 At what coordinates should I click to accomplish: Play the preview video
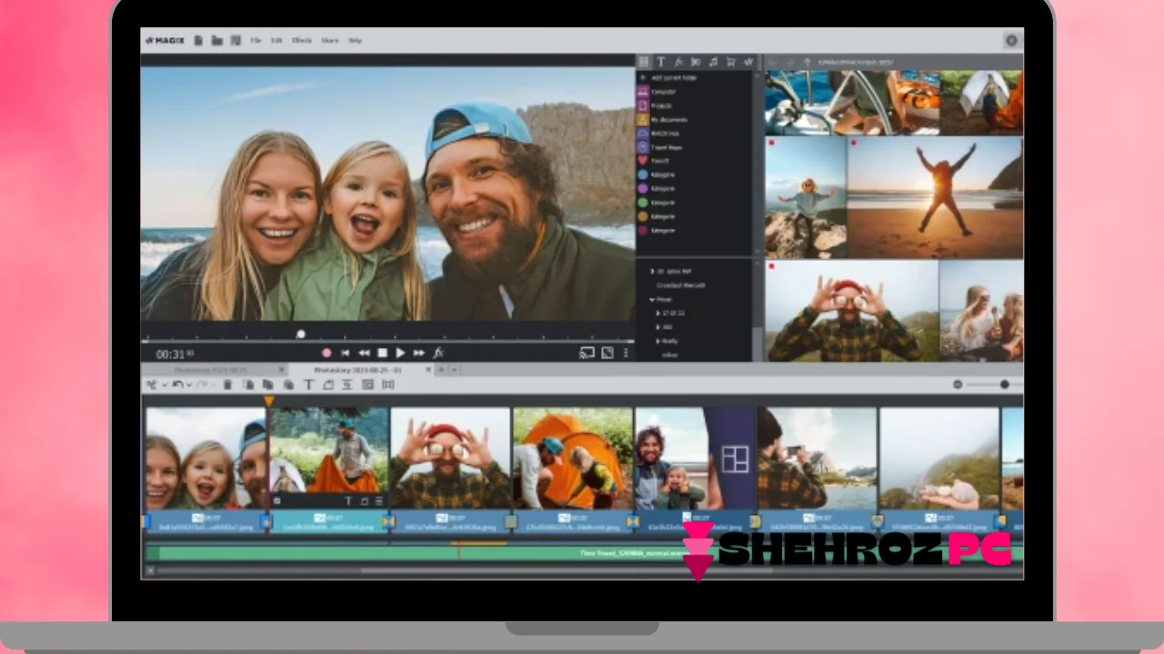coord(400,352)
